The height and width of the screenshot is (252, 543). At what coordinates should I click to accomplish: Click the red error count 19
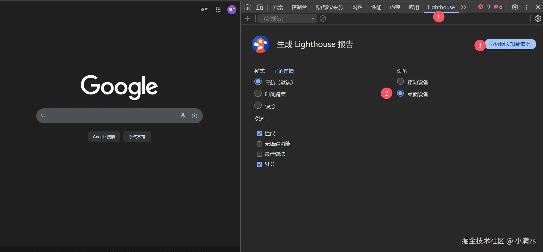point(484,7)
